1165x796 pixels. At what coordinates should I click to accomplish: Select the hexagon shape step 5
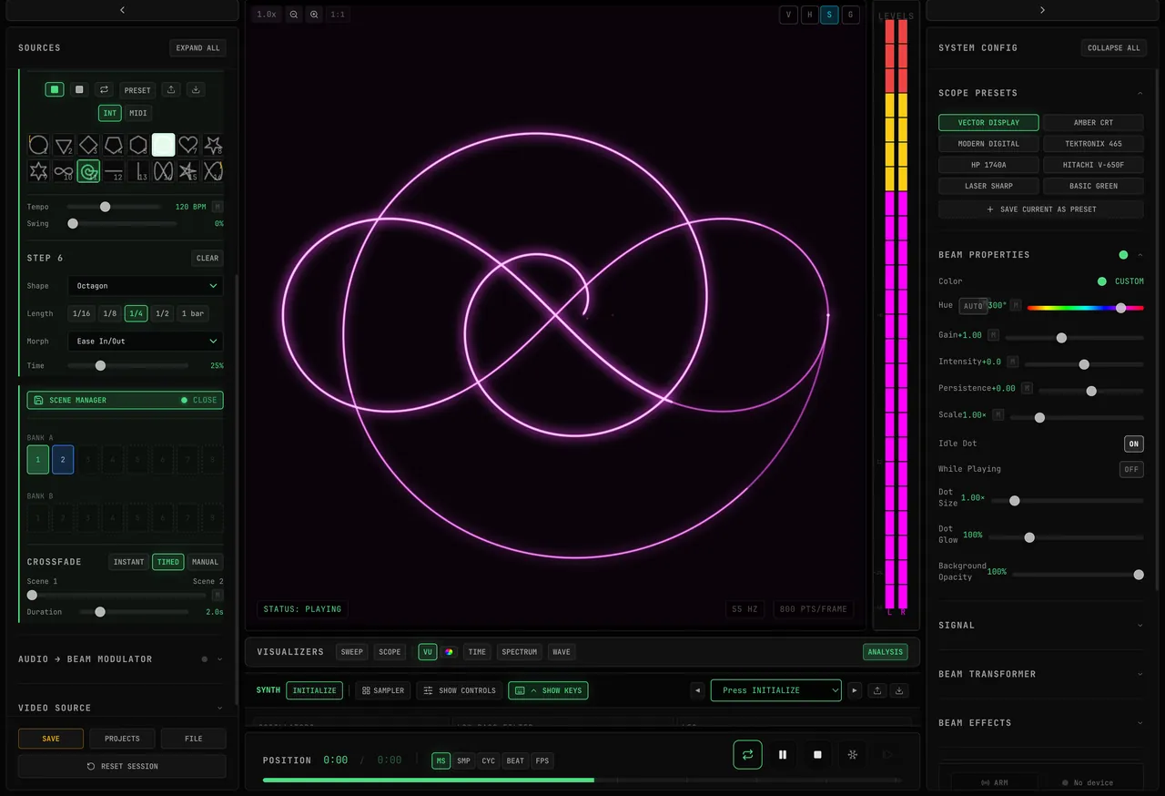tap(138, 145)
